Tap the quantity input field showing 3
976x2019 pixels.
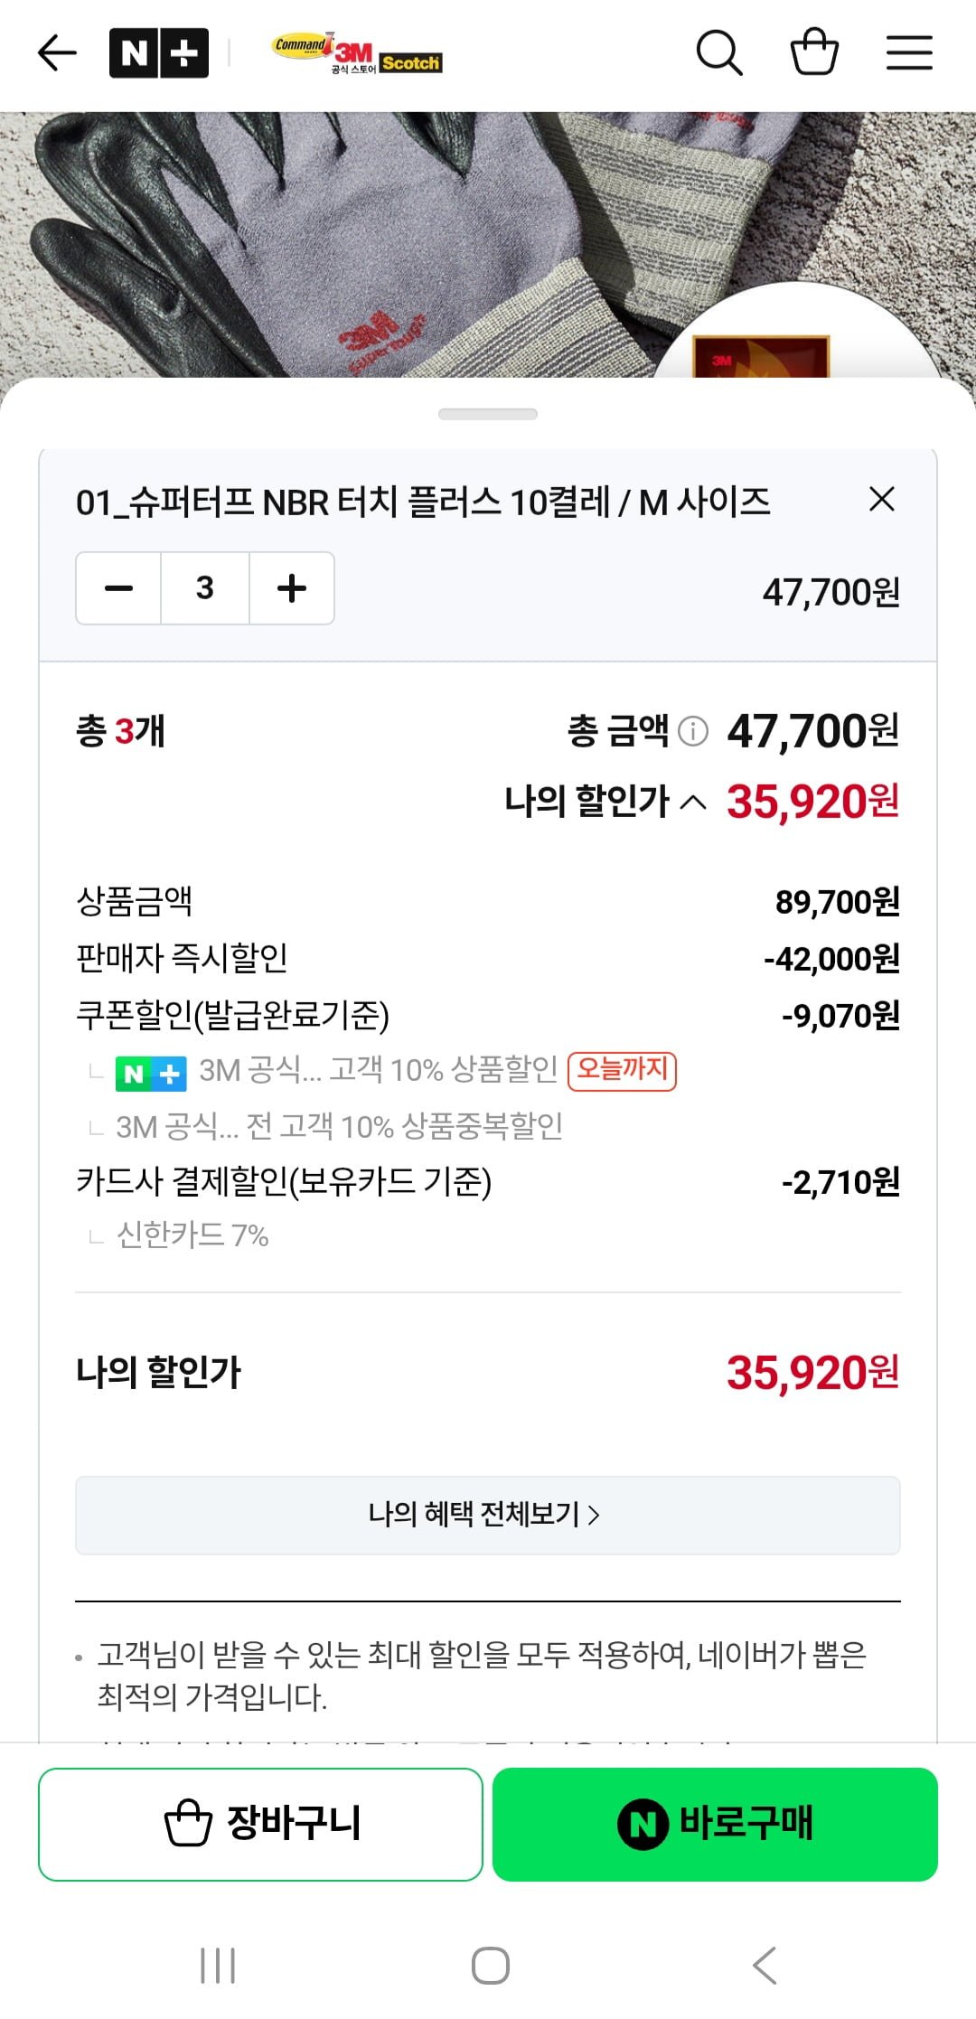pyautogui.click(x=205, y=588)
